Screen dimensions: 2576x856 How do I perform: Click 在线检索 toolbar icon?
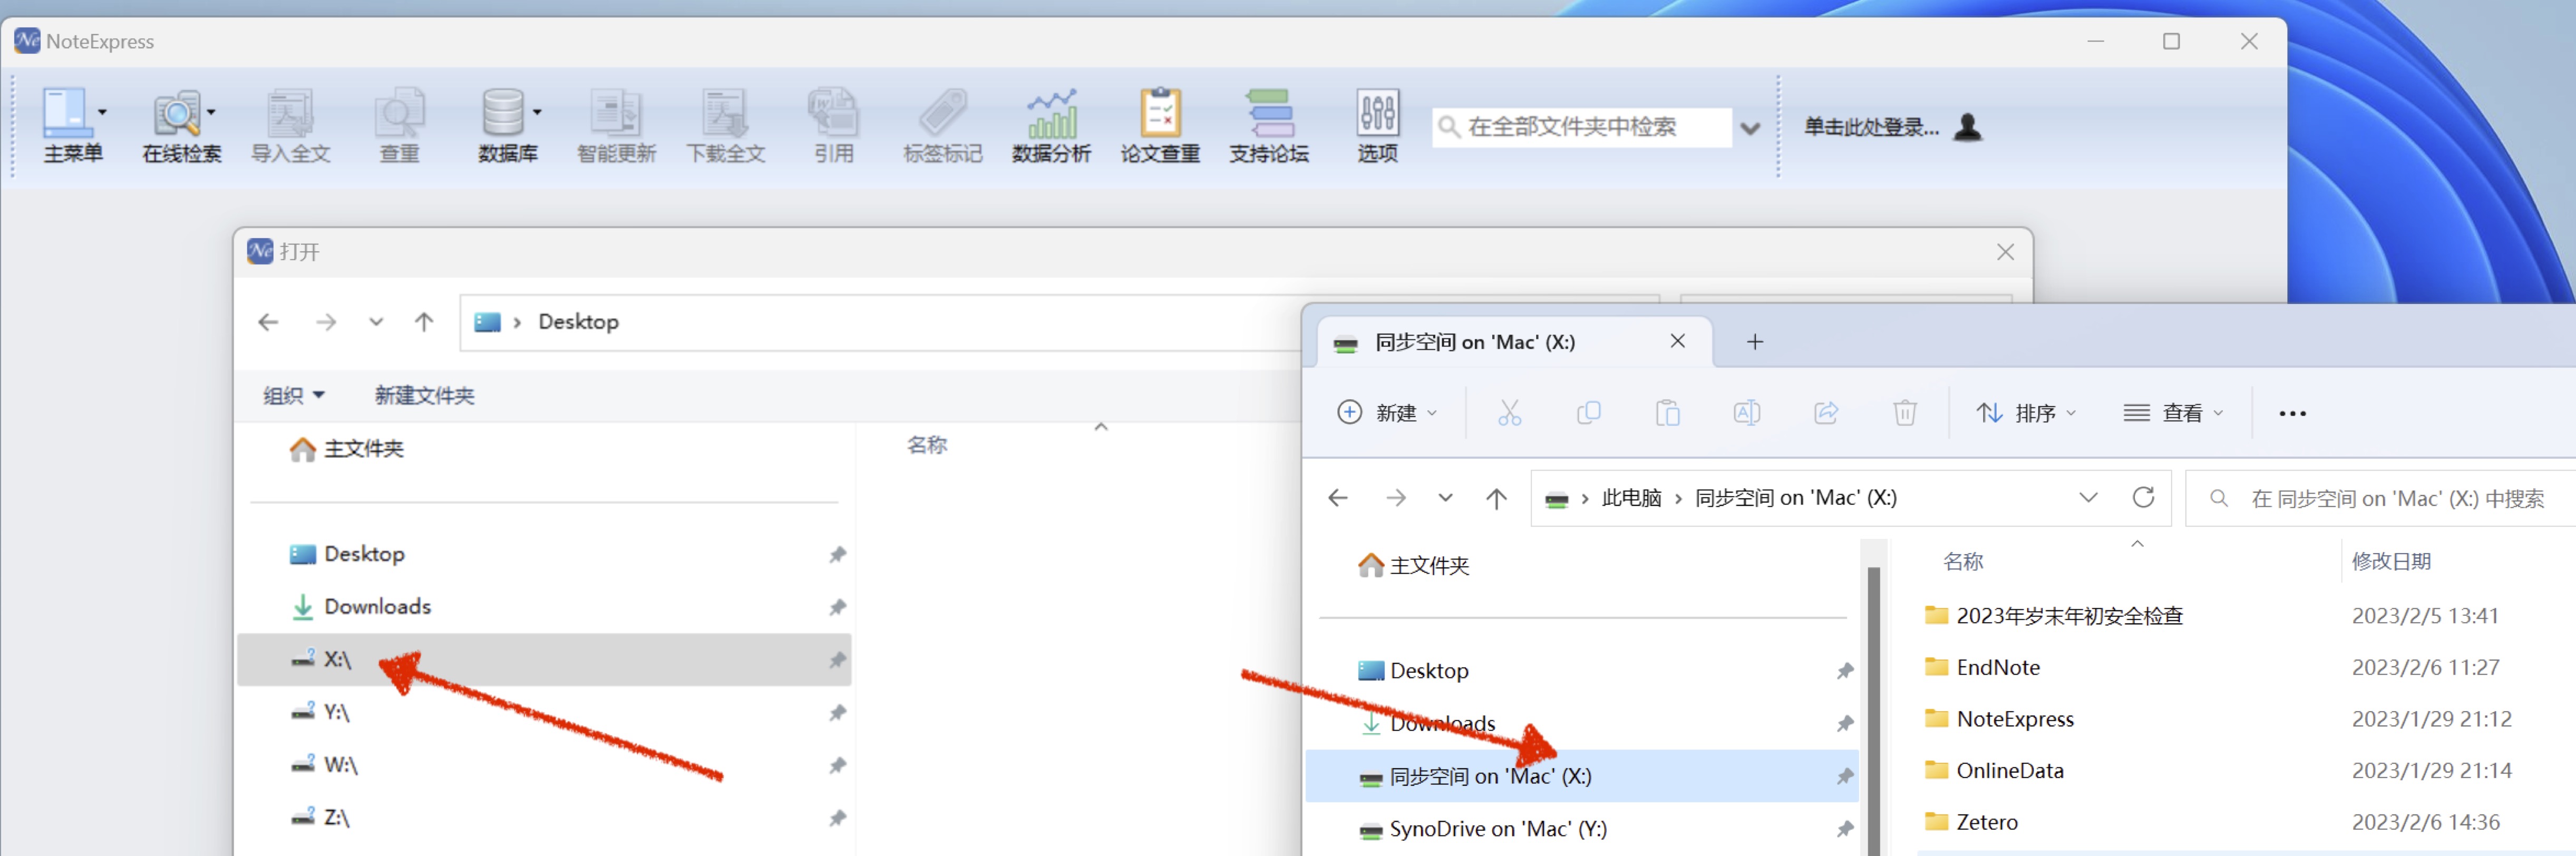(x=177, y=113)
